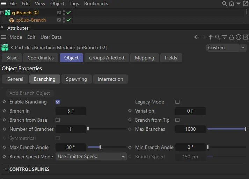Switch to the Coordinates tab
This screenshot has width=249, height=179.
click(41, 58)
